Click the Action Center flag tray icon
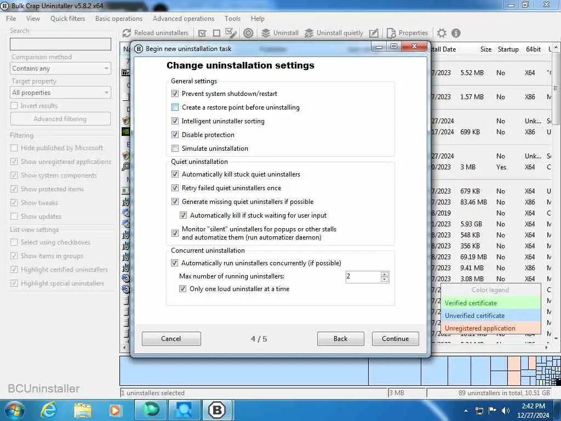 click(493, 410)
